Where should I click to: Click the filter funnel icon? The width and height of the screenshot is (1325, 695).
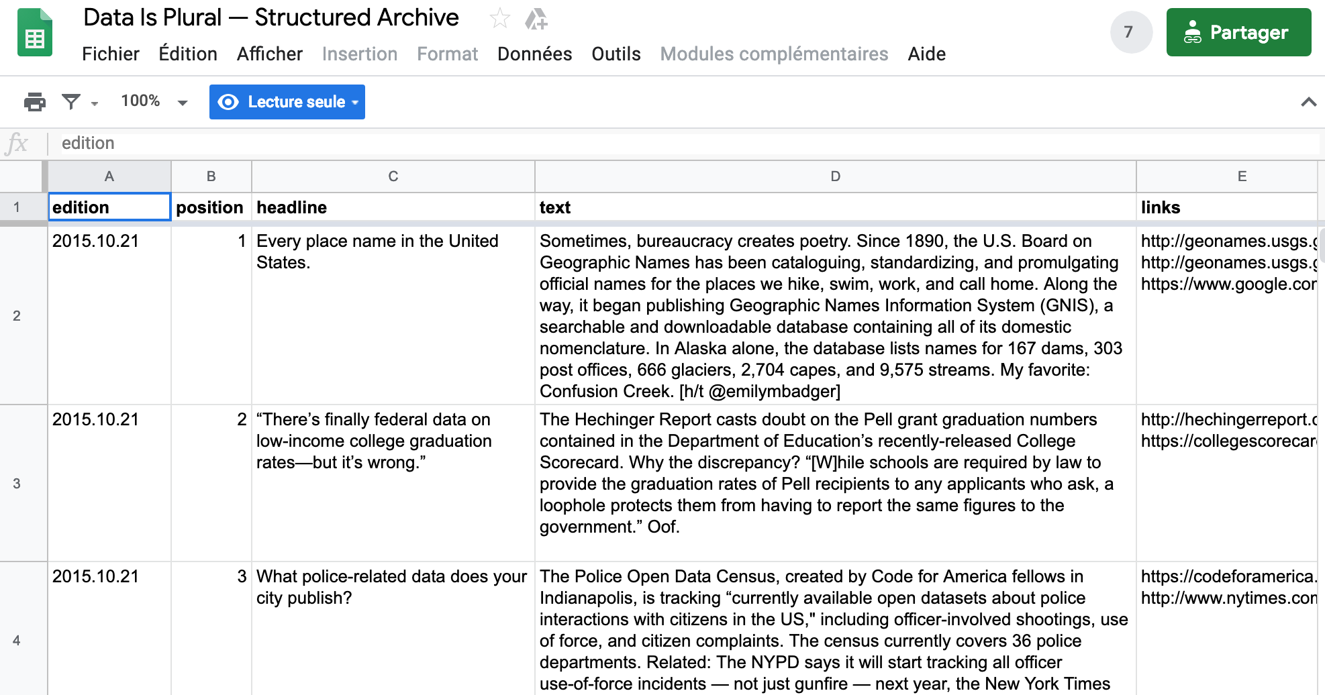click(71, 102)
